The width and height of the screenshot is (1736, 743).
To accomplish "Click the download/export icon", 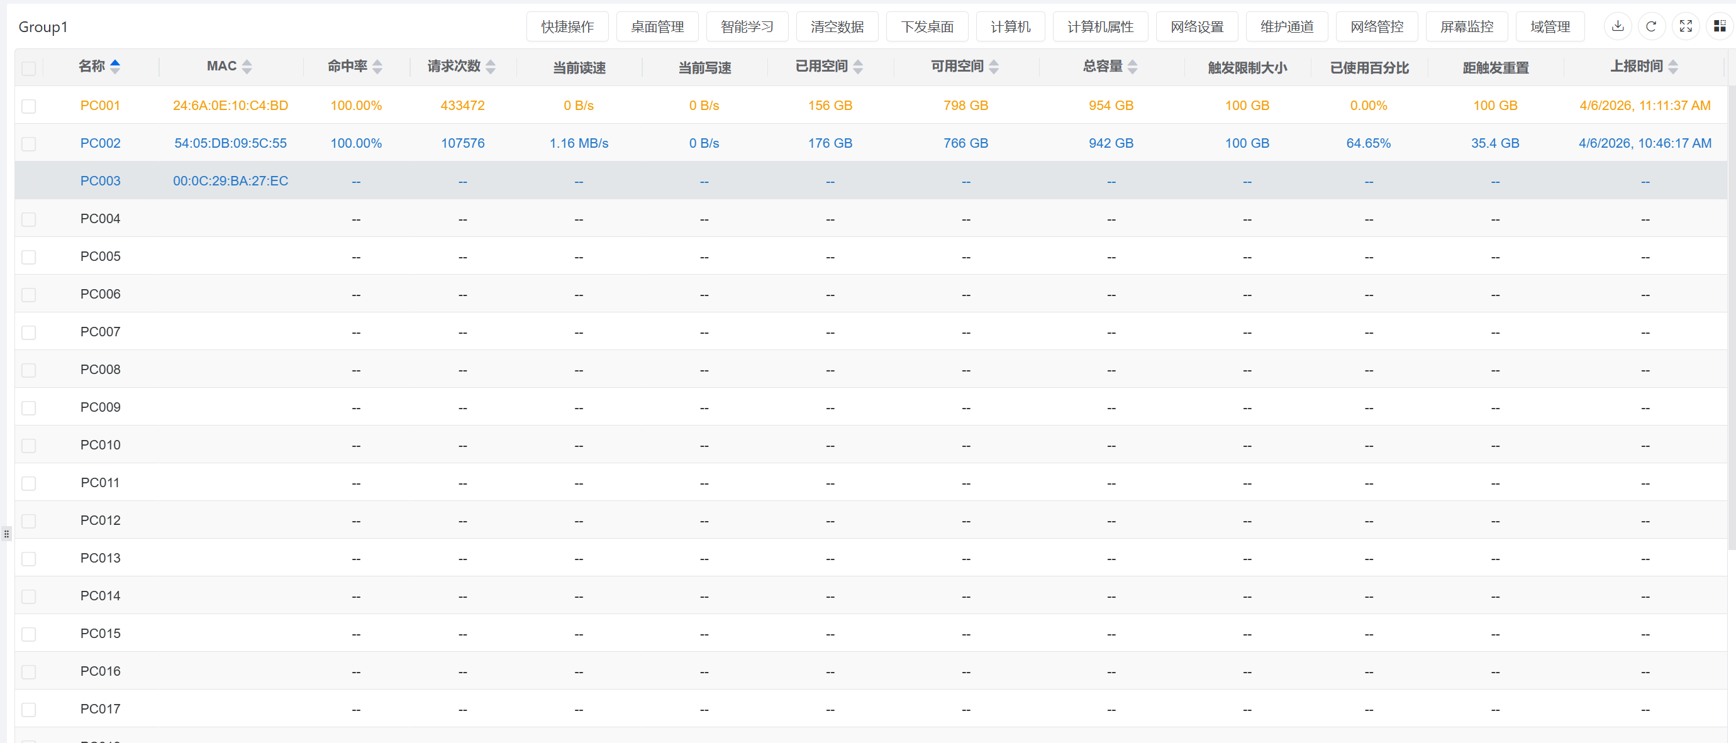I will tap(1617, 26).
